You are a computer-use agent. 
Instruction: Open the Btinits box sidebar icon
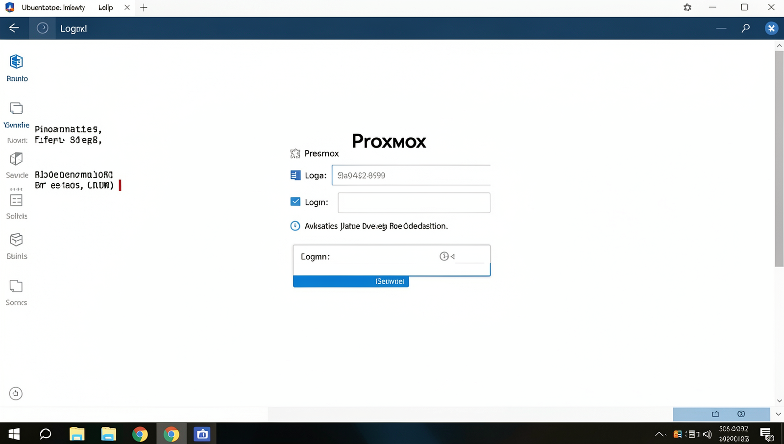(x=16, y=240)
